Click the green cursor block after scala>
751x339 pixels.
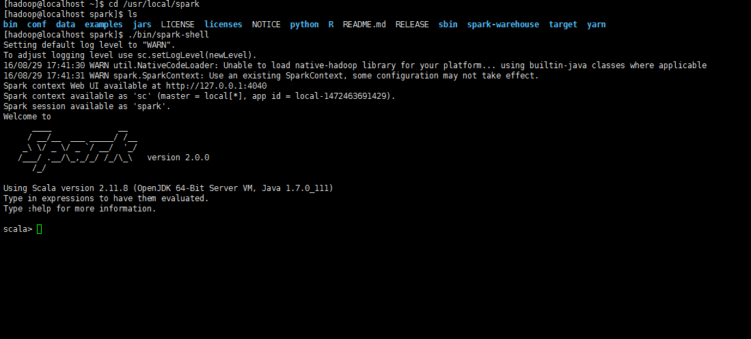click(40, 229)
